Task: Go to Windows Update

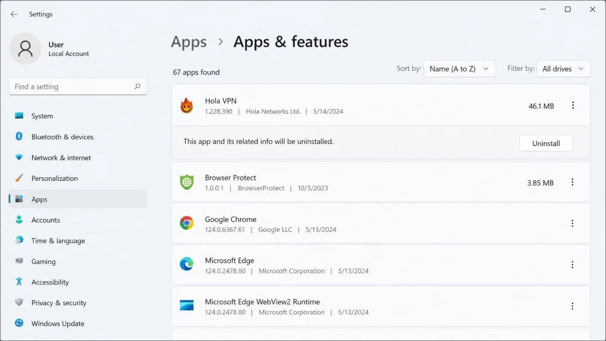Action: click(78, 323)
